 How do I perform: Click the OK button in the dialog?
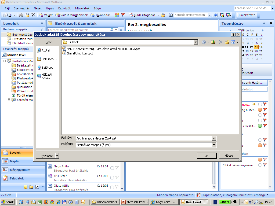207,156
